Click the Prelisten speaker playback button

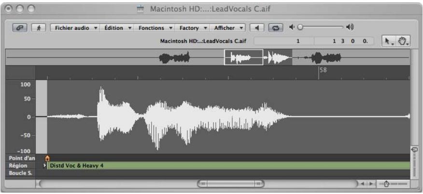(257, 28)
